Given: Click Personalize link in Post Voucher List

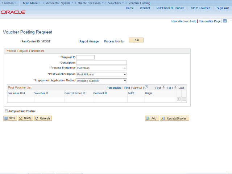Looking at the screenshot, I should click(x=114, y=88).
